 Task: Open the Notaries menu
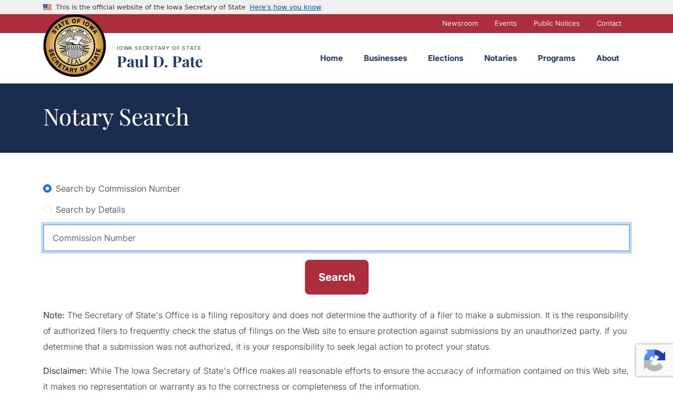(x=501, y=58)
